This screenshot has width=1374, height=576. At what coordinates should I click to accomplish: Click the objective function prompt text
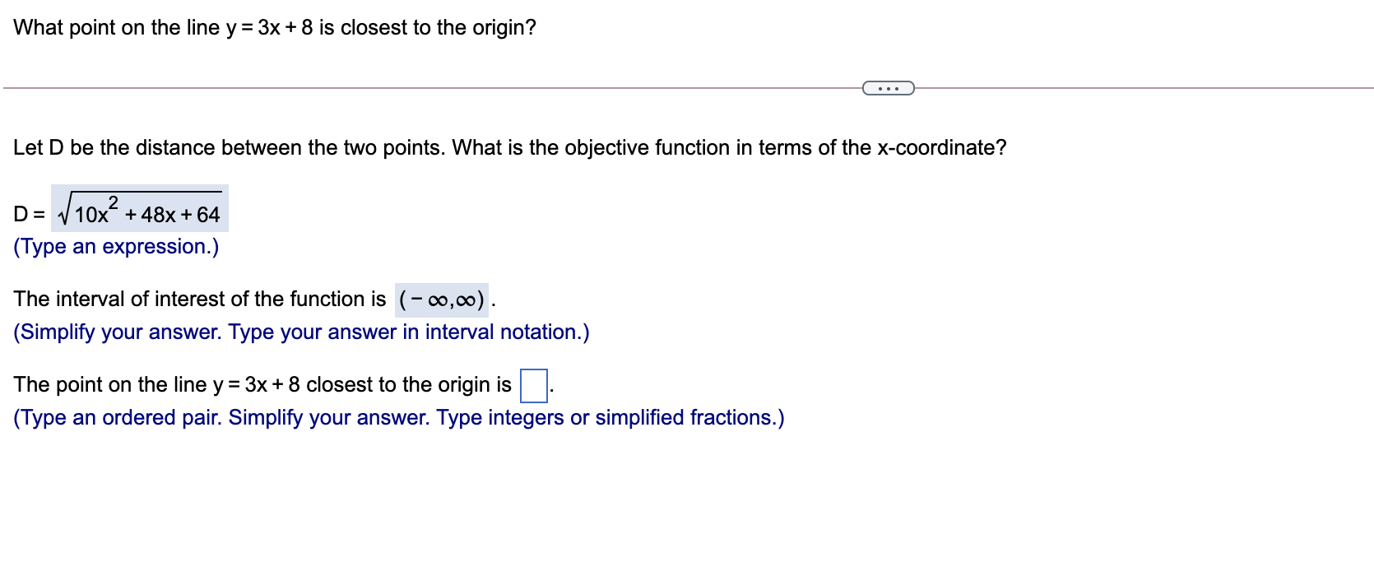pos(510,147)
